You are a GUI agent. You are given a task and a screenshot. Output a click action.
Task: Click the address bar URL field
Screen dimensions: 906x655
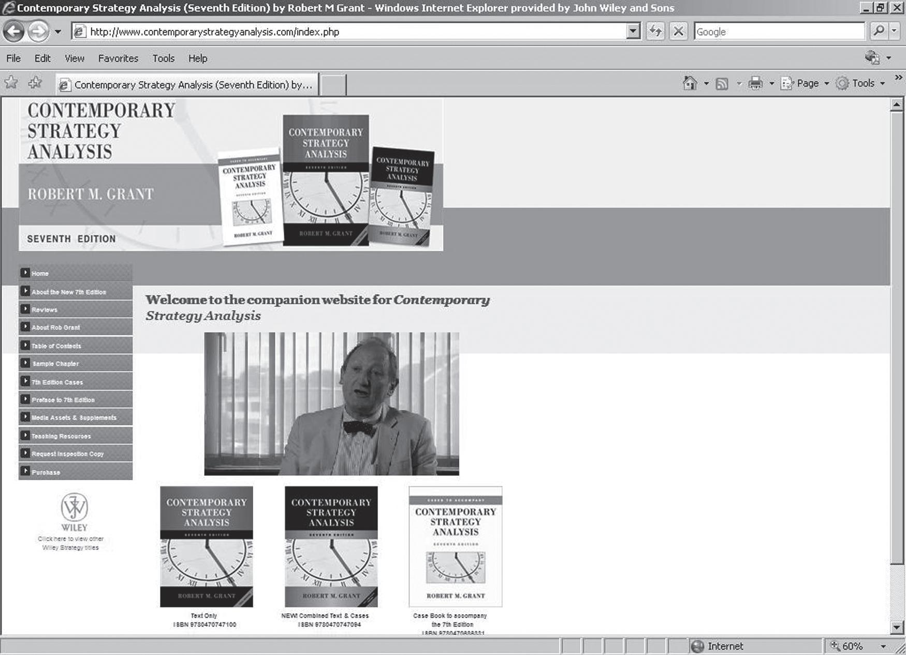[x=357, y=32]
